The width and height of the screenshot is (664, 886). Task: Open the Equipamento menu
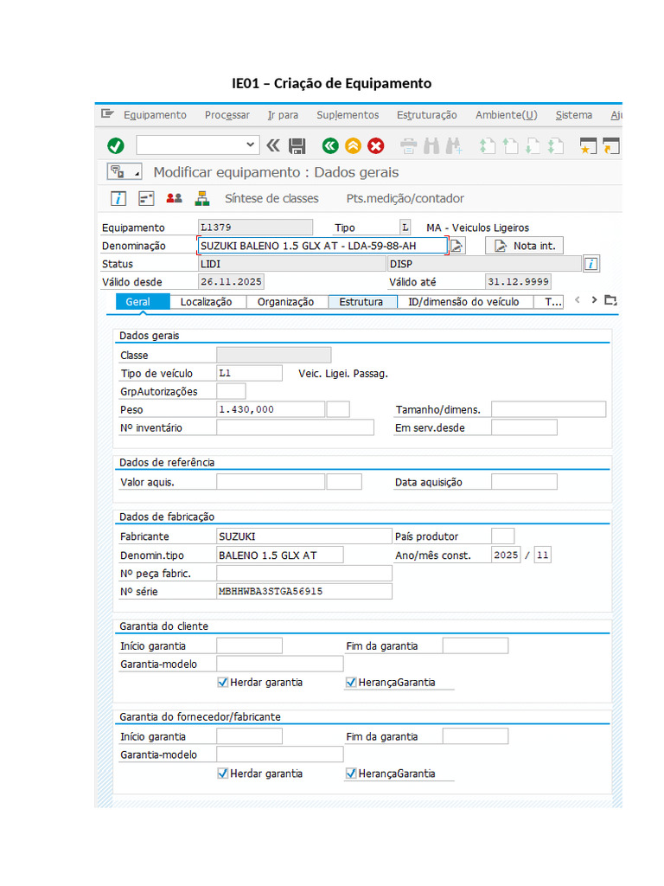(x=155, y=115)
